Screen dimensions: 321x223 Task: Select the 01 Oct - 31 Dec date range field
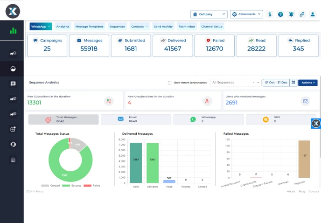coord(276,83)
